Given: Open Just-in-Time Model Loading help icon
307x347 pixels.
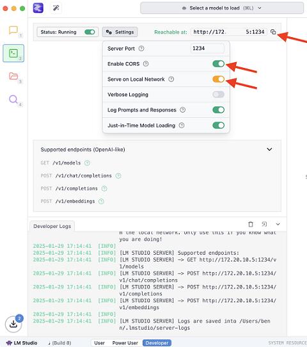Looking at the screenshot, I should [182, 125].
